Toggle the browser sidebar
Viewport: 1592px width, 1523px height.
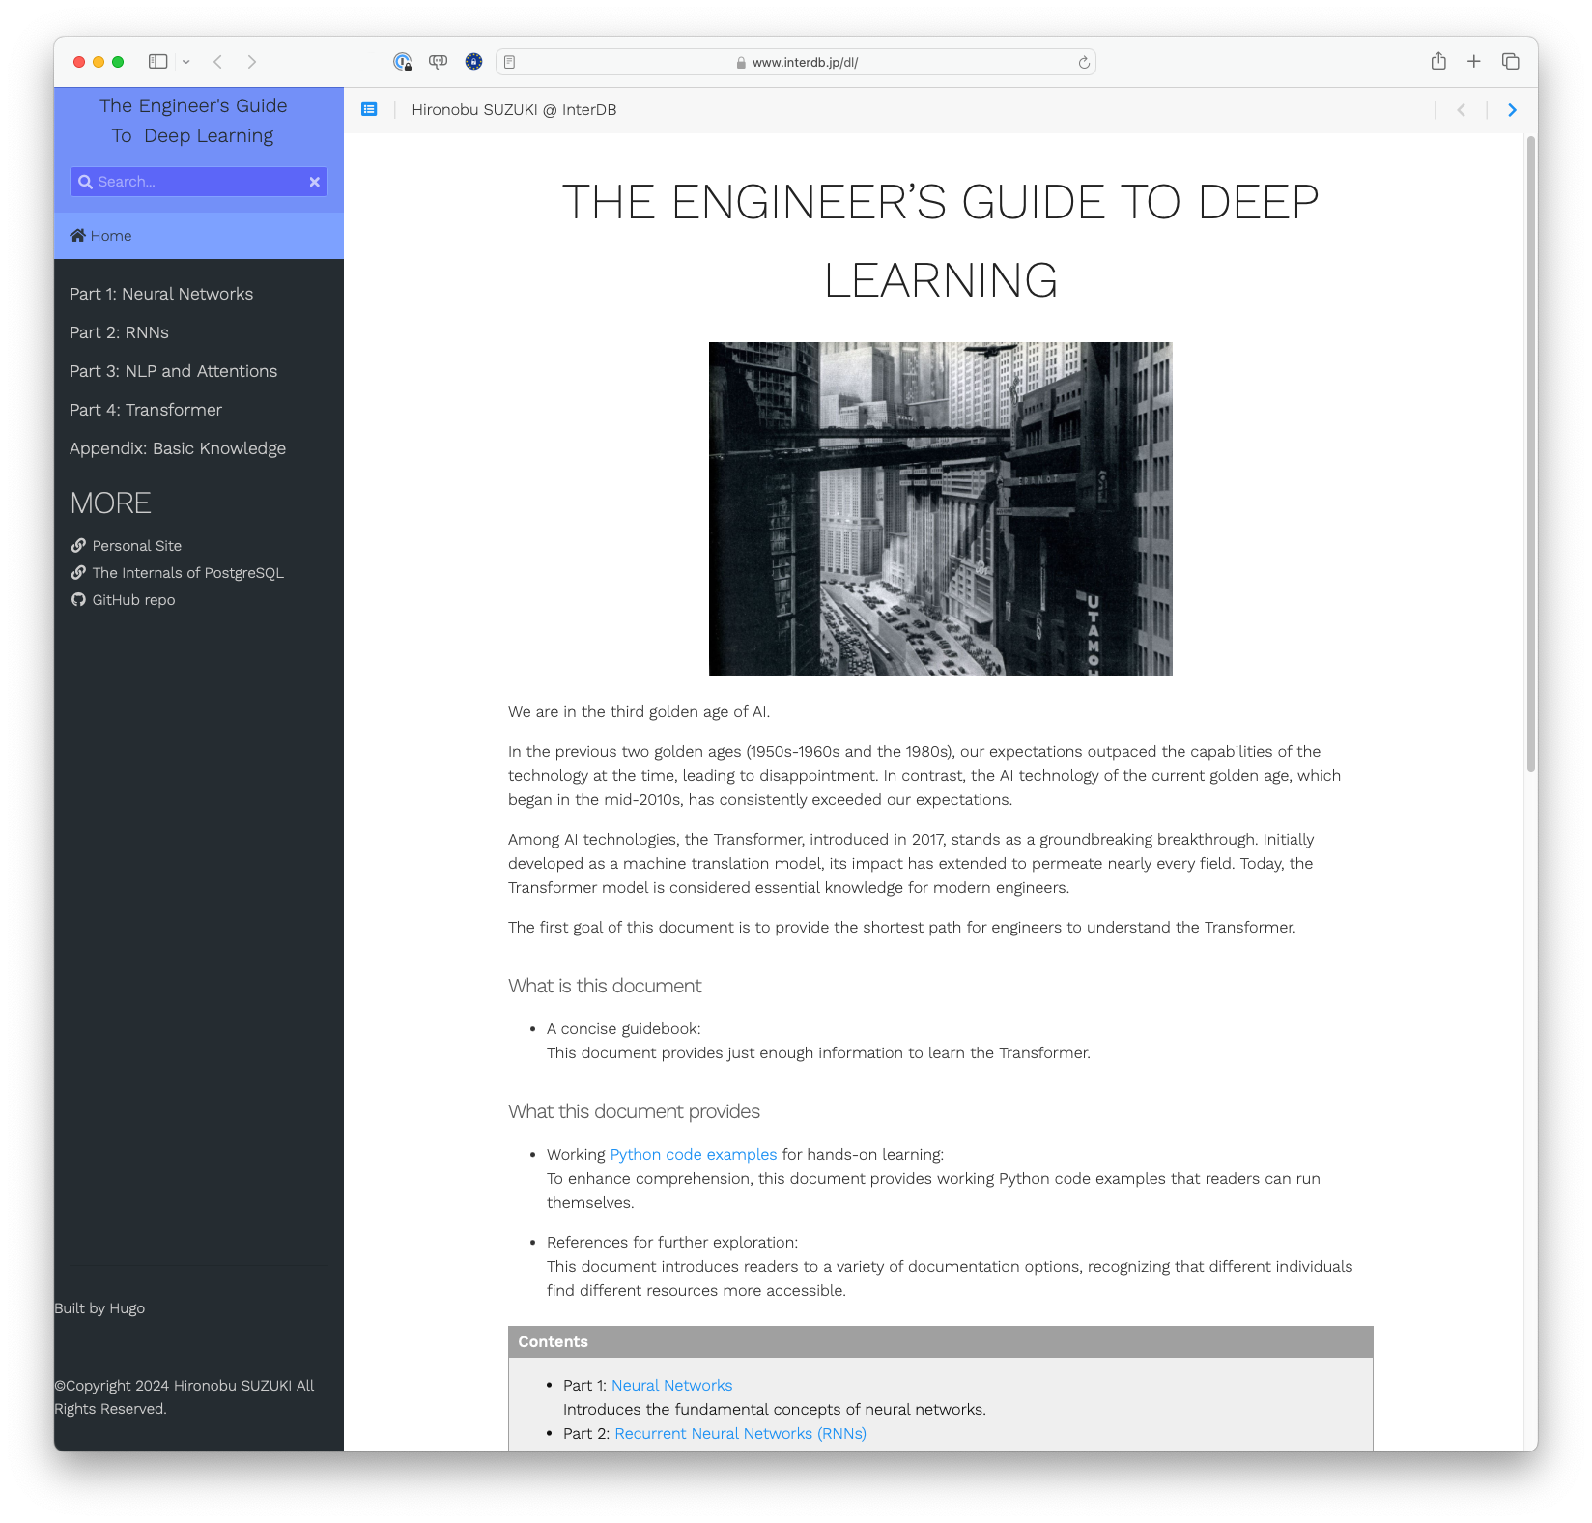point(157,61)
